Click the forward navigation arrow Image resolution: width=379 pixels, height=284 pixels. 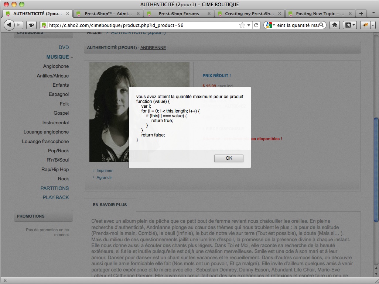point(18,25)
